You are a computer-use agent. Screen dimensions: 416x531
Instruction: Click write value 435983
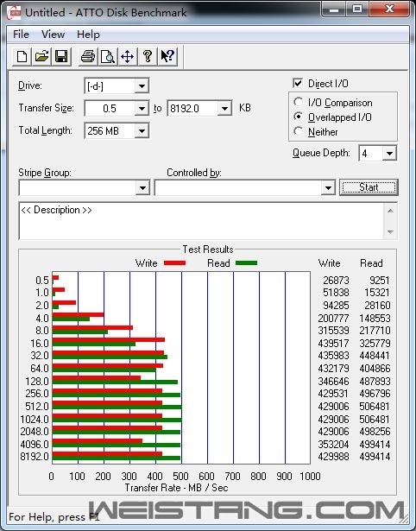pyautogui.click(x=333, y=355)
